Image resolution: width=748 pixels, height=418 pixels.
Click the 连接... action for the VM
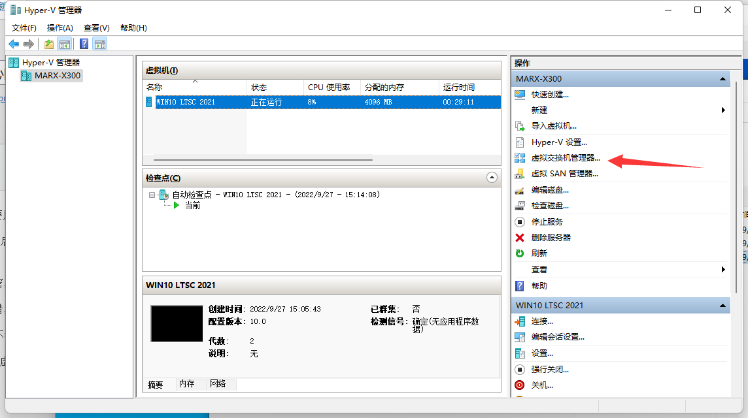coord(542,321)
